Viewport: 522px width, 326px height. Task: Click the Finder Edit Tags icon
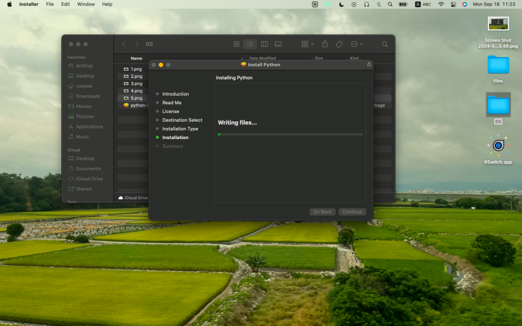pyautogui.click(x=339, y=44)
